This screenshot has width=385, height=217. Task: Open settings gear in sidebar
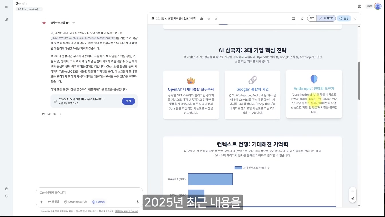coord(6,196)
